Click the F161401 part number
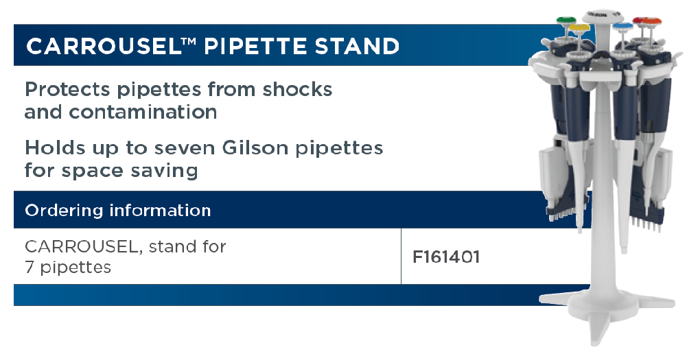 [x=446, y=257]
